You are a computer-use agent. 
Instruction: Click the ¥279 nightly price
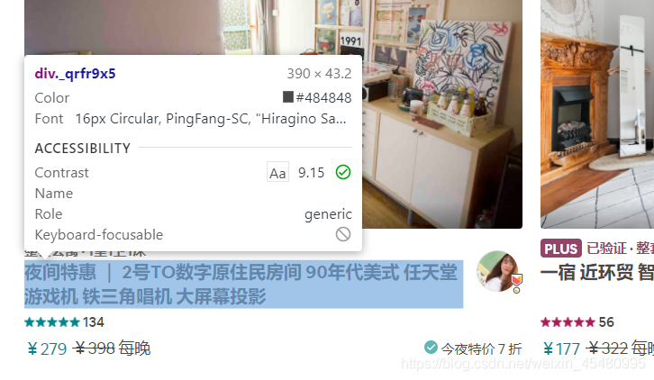pyautogui.click(x=46, y=348)
